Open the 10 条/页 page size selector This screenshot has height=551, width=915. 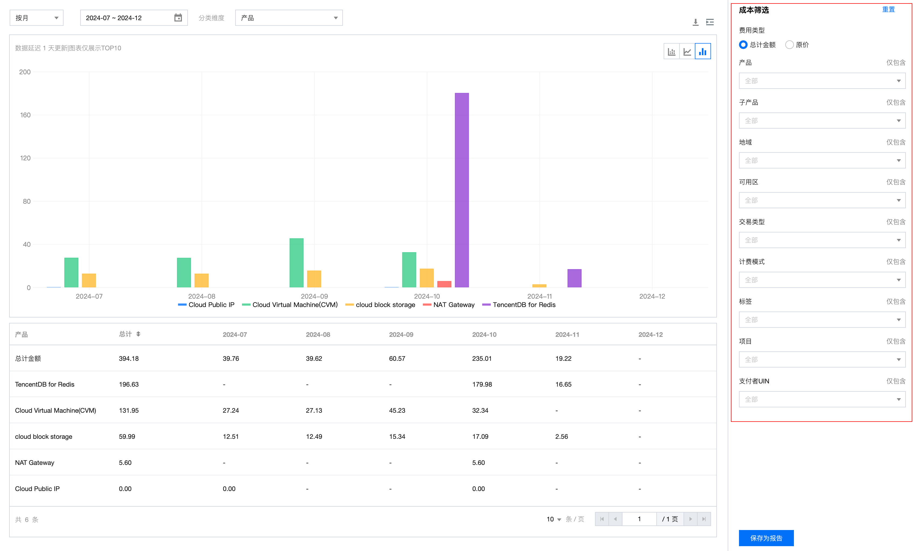tap(554, 519)
